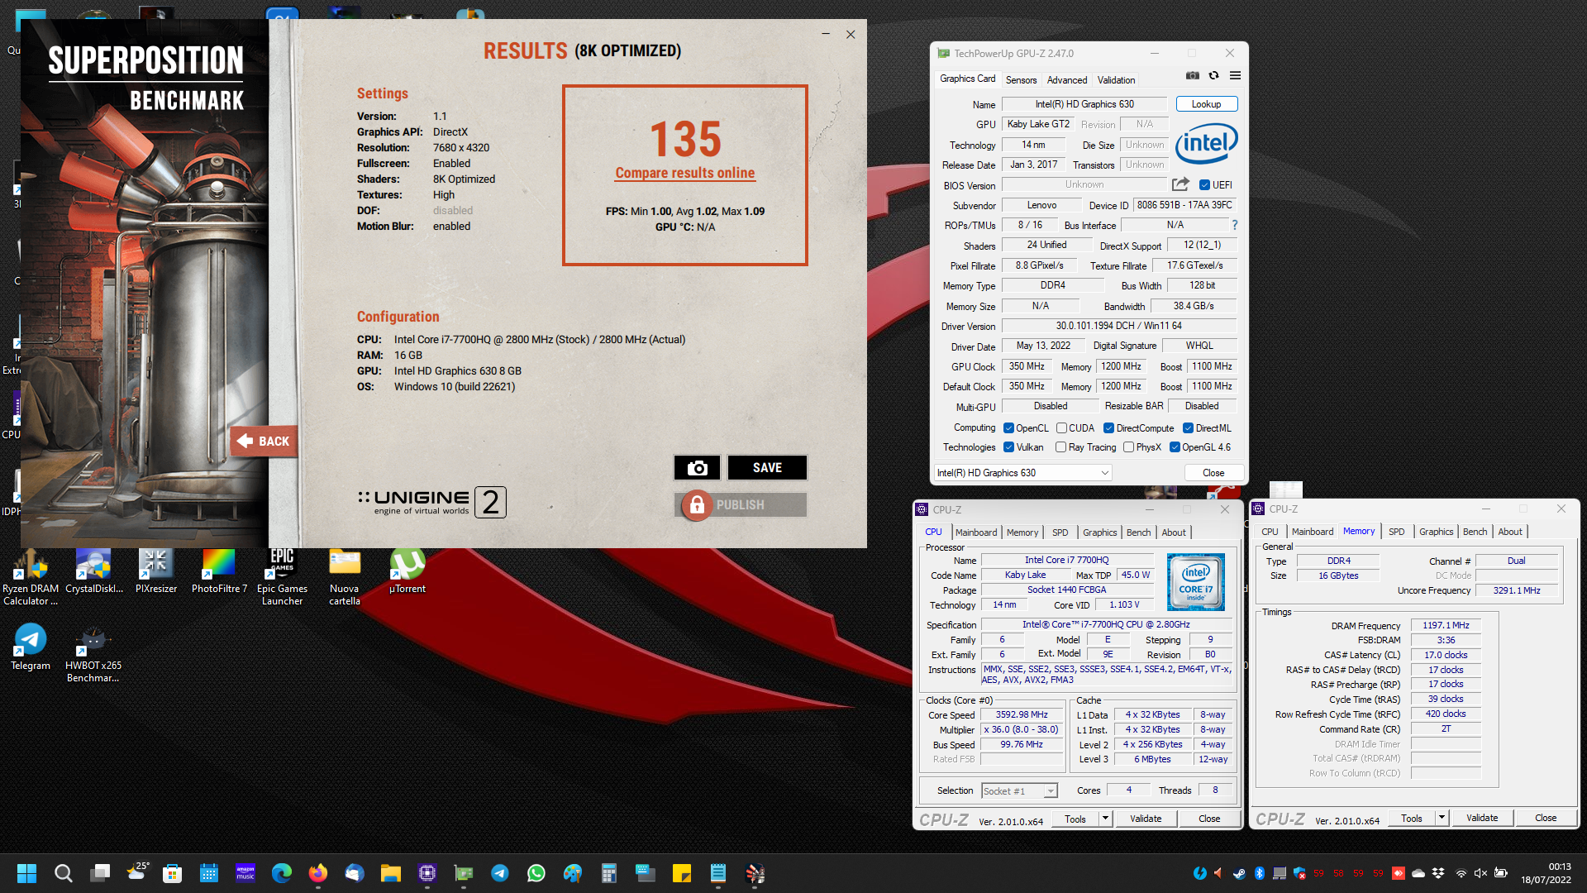The image size is (1587, 893).
Task: Click the camera screenshot button in Superposition
Action: [x=697, y=468]
